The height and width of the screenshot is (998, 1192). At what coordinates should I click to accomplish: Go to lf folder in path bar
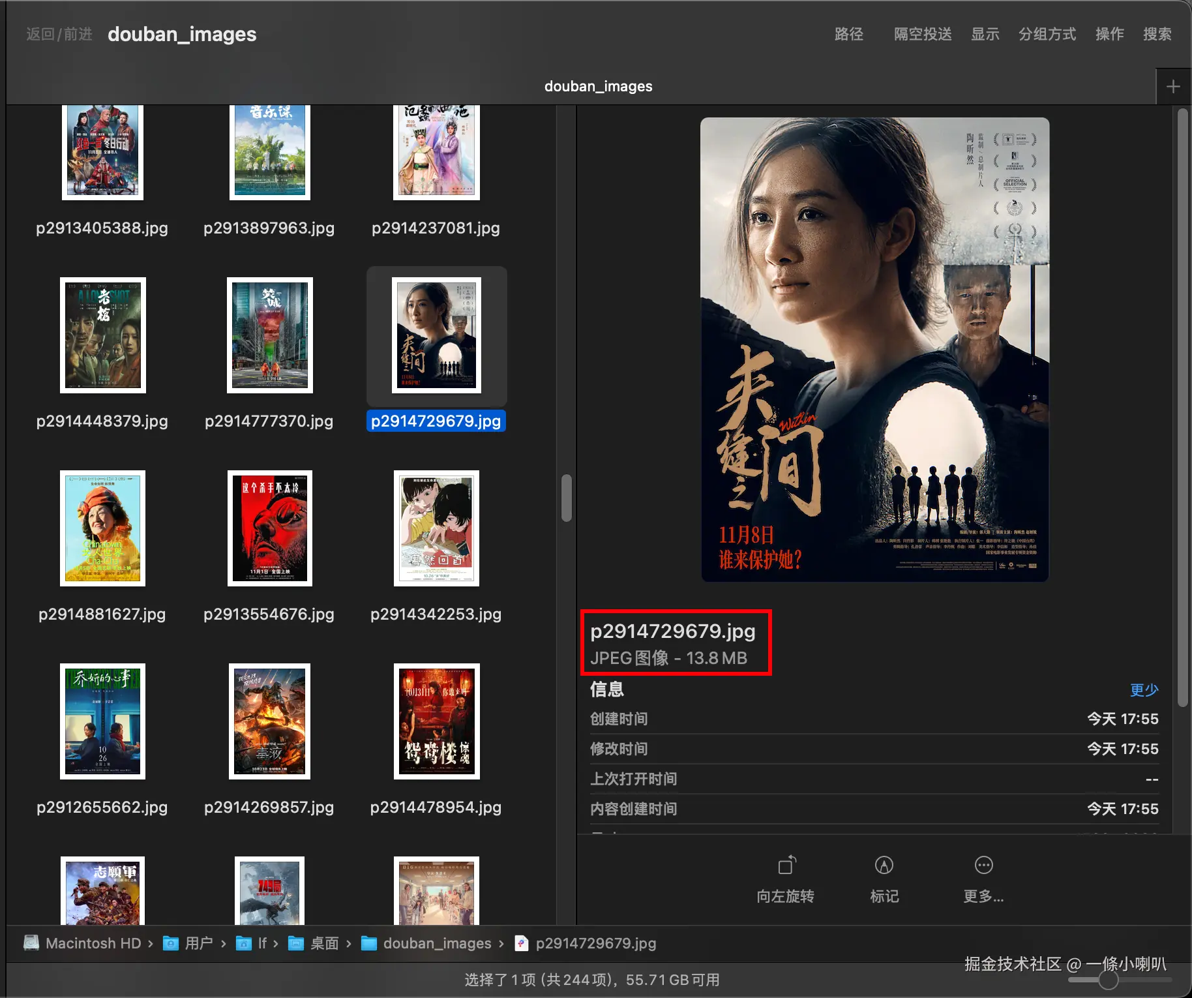tap(252, 943)
